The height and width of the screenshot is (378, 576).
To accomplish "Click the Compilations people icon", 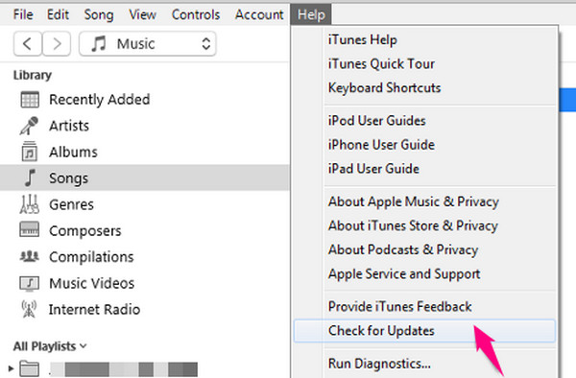I will click(x=29, y=256).
